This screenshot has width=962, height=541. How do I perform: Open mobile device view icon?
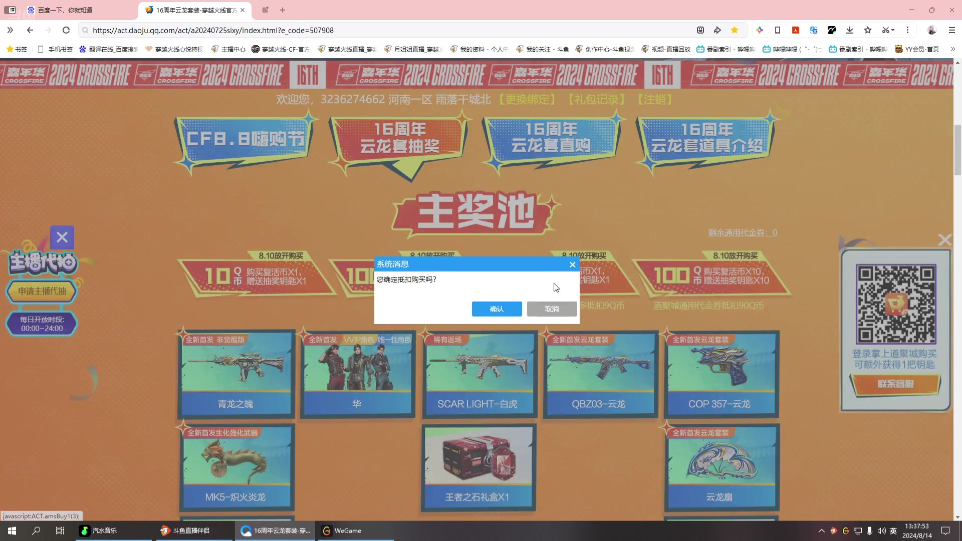778,30
